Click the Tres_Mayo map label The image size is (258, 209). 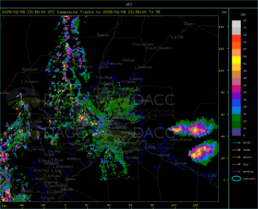(x=104, y=77)
